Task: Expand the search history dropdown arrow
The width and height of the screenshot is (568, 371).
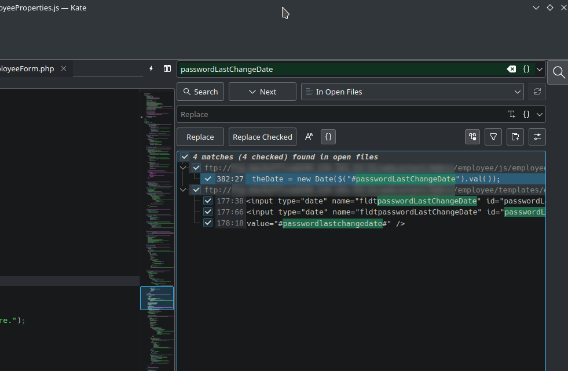Action: click(x=540, y=69)
